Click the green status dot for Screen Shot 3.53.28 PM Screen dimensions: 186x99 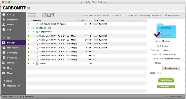(28, 40)
